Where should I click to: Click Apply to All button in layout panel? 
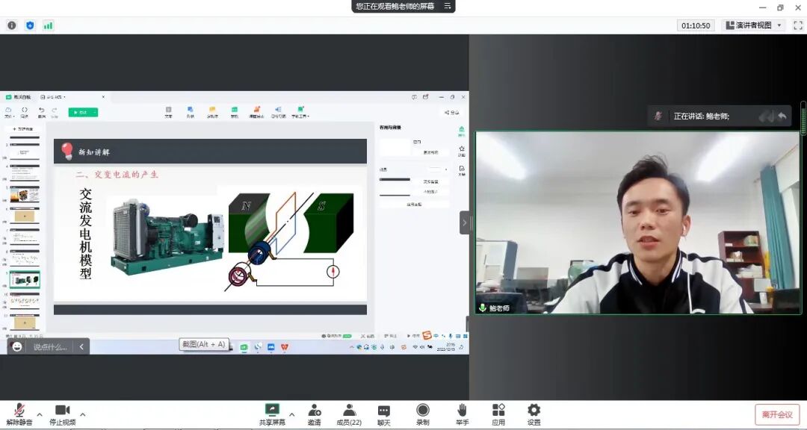coord(414,205)
